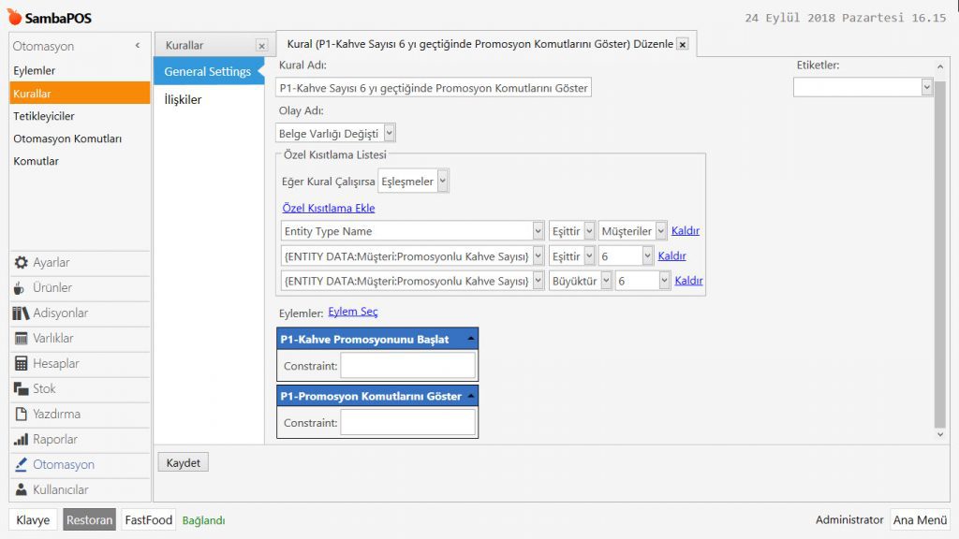Click the gear icon beside Ayarlar
The height and width of the screenshot is (539, 959).
21,263
